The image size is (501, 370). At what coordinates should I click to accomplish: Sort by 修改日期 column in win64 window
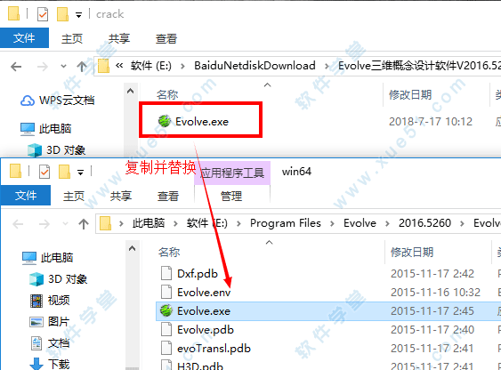click(412, 253)
